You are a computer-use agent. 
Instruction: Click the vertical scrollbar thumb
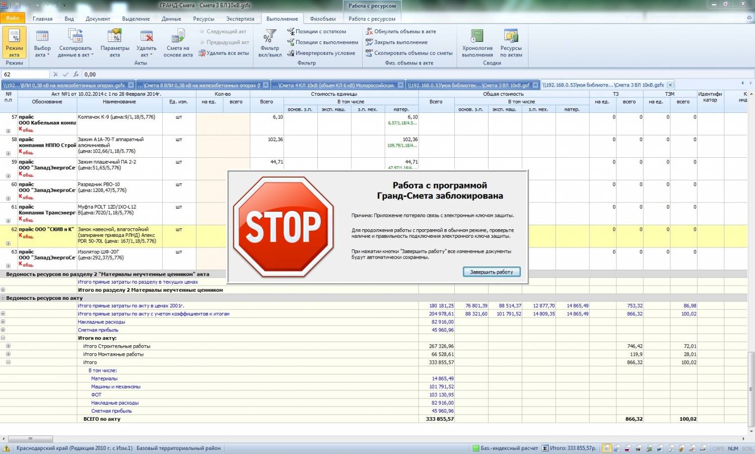click(x=751, y=389)
